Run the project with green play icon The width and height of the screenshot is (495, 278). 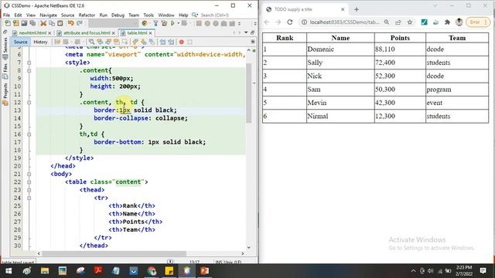[172, 23]
